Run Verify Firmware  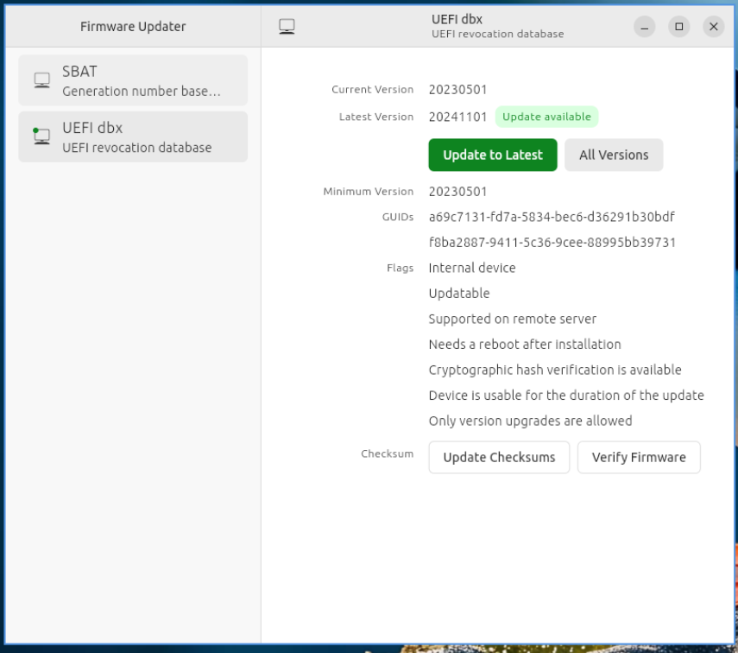click(x=639, y=458)
